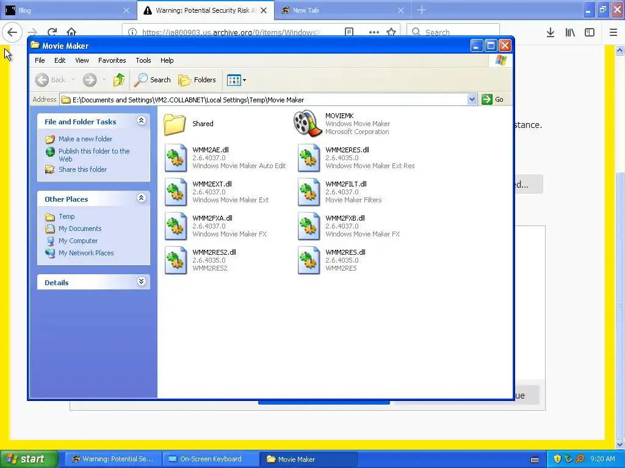The image size is (625, 468).
Task: Open the Views icon dropdown
Action: coord(236,80)
